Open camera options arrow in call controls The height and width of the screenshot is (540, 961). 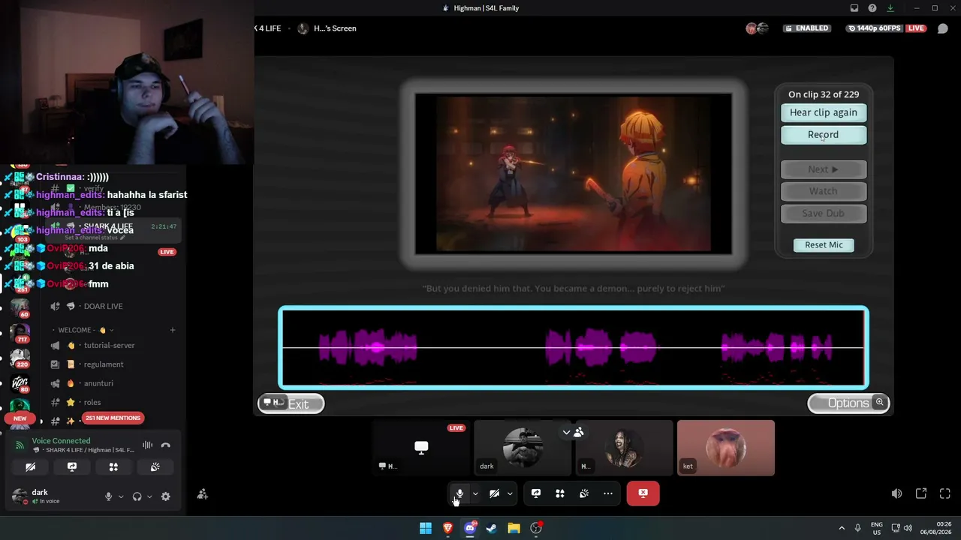click(510, 493)
